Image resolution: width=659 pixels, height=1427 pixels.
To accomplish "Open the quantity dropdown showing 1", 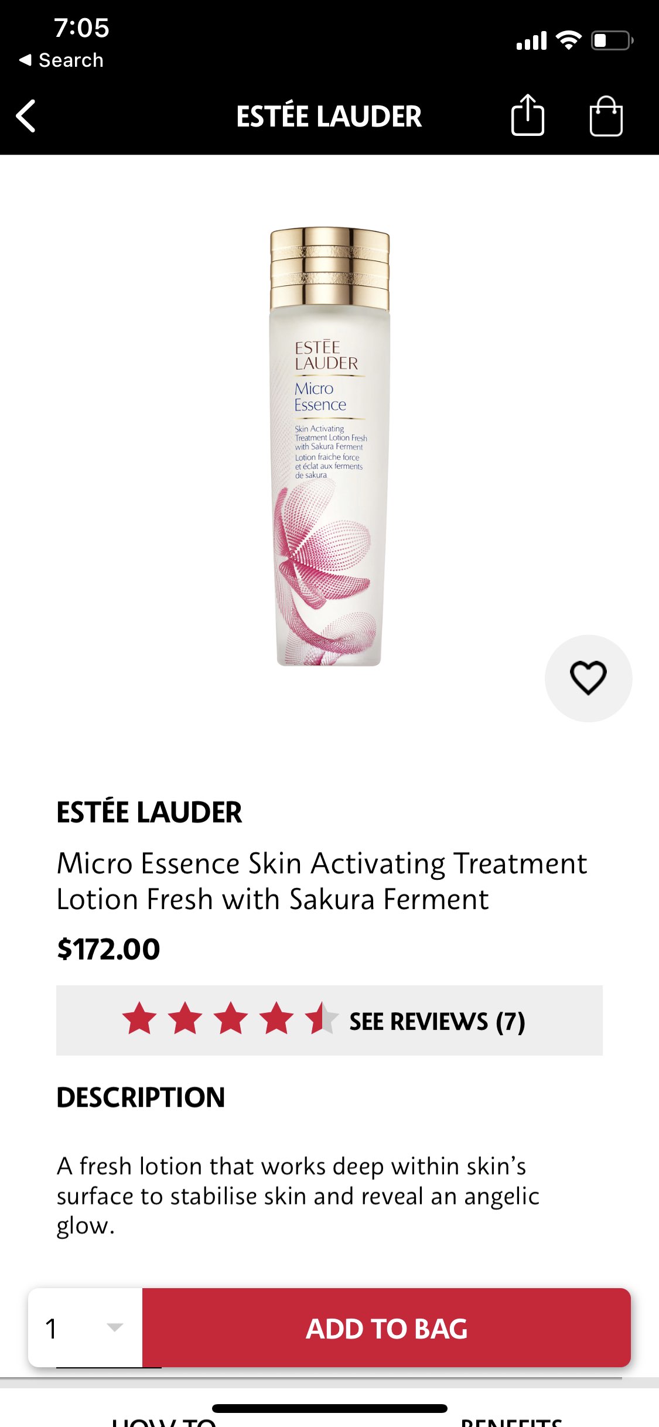I will [x=86, y=1327].
